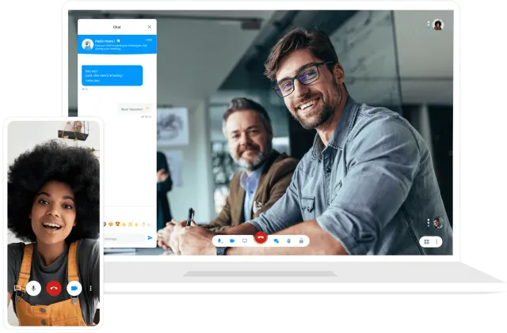Image resolution: width=507 pixels, height=333 pixels.
Task: Click into the chat message input field
Action: point(124,239)
